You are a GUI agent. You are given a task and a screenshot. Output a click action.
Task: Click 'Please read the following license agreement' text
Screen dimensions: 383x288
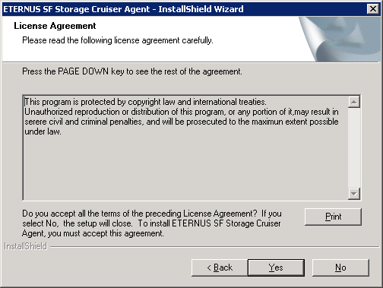coord(118,40)
